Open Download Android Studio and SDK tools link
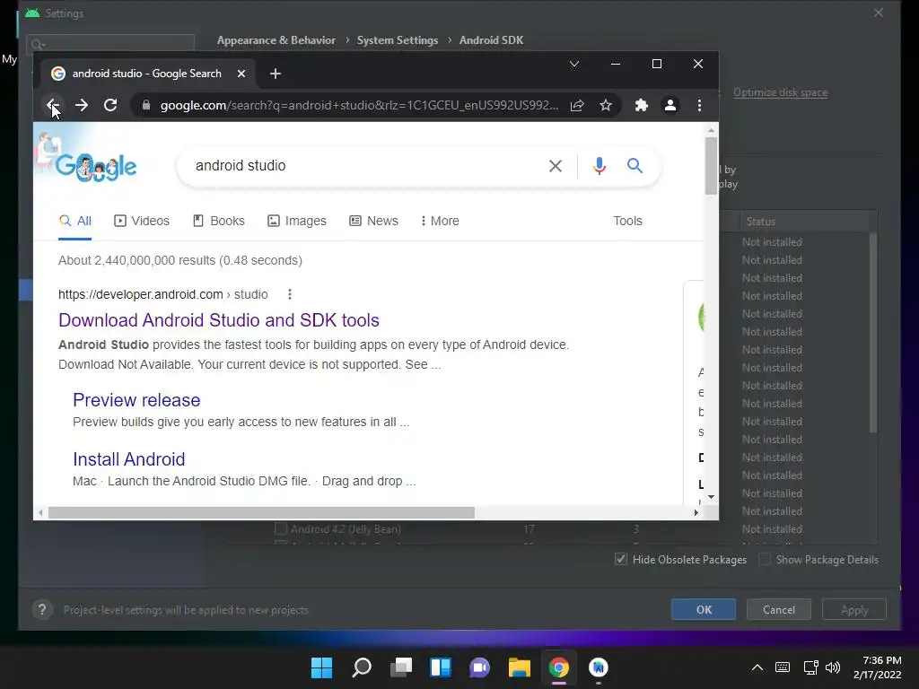919x689 pixels. [x=219, y=320]
